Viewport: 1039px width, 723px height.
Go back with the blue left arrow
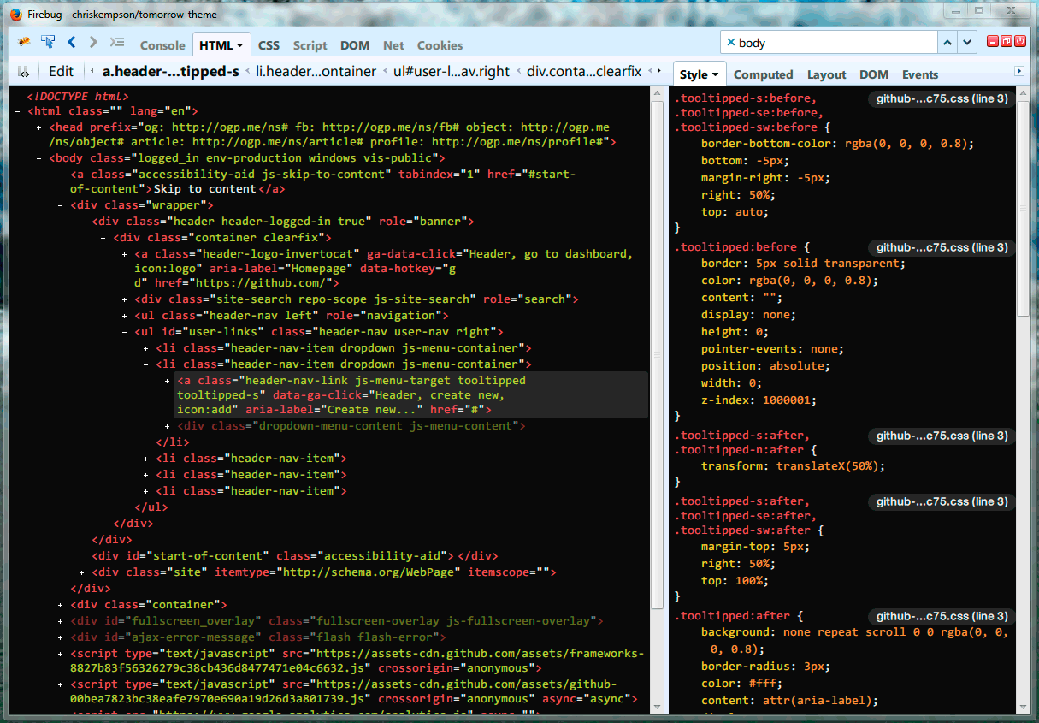point(72,42)
